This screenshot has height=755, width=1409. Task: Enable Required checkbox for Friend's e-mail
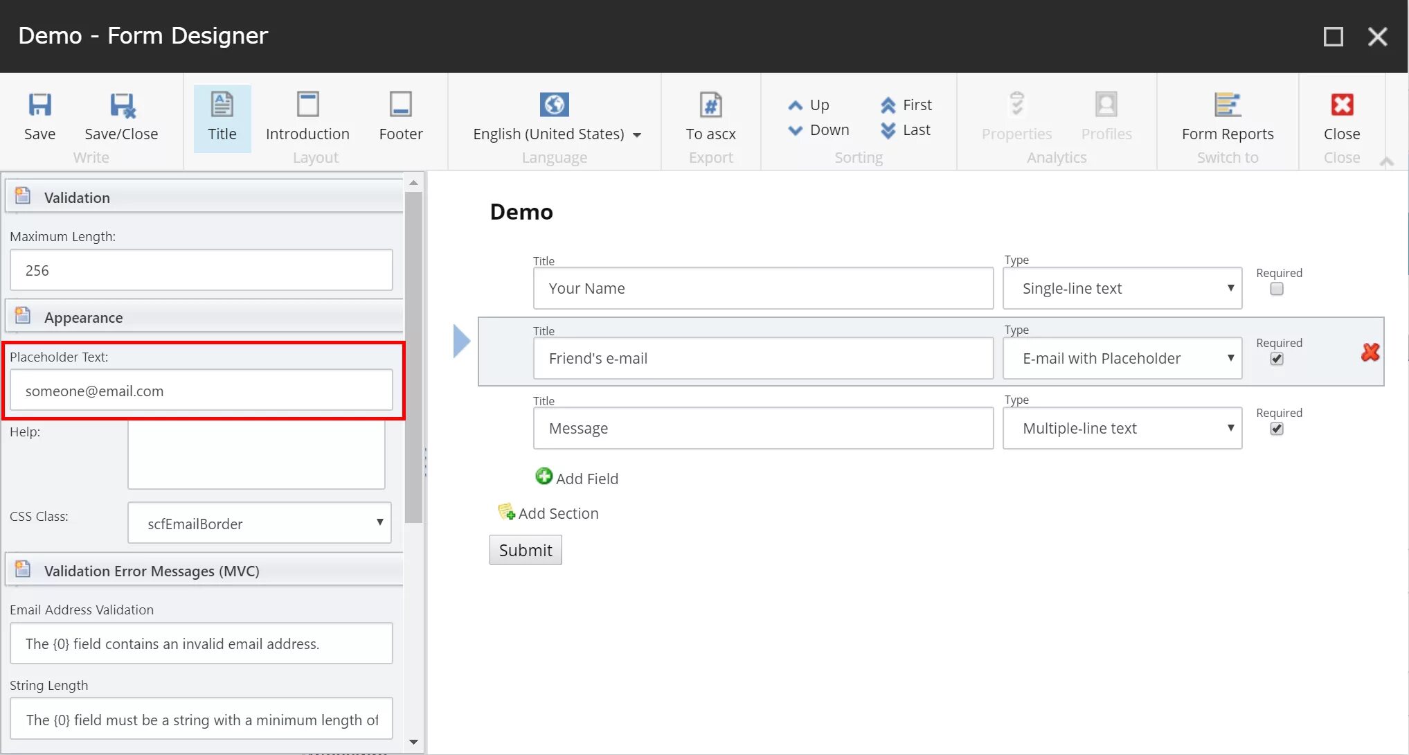point(1277,359)
